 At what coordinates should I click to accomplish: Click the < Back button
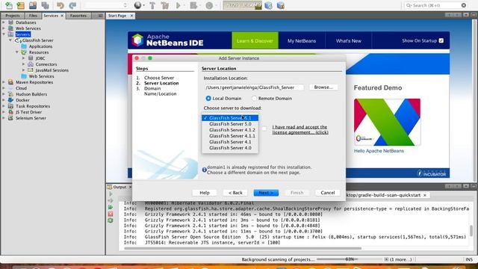[235, 193]
